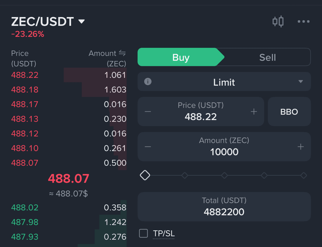Click the BBO button
Screen dimensions: 322x247
click(x=289, y=112)
